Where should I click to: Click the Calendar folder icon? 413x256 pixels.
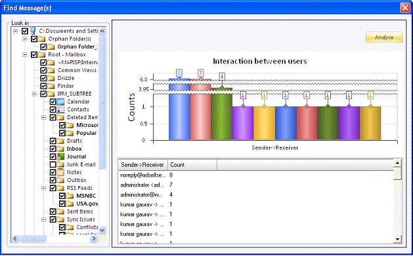coord(60,101)
